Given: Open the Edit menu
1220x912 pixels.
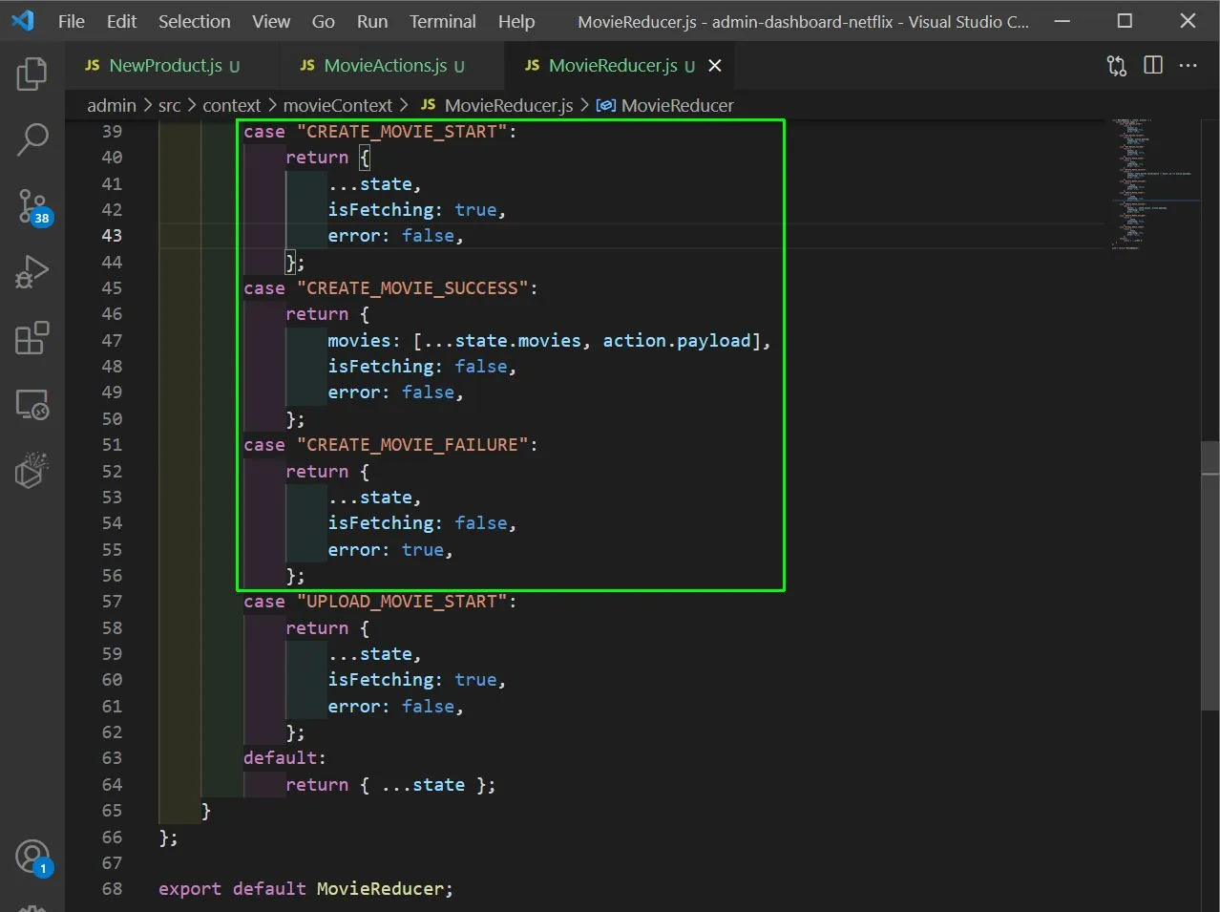Looking at the screenshot, I should [121, 21].
